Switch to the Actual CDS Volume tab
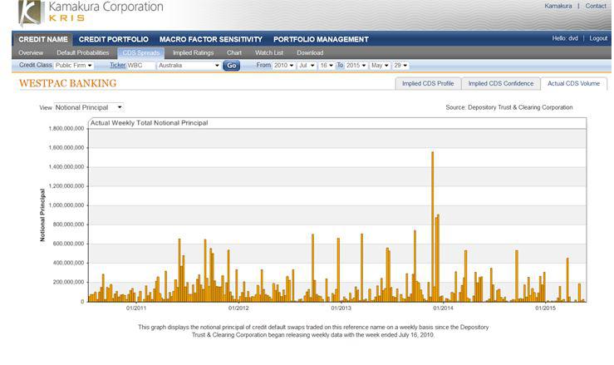This screenshot has height=365, width=614. 573,83
